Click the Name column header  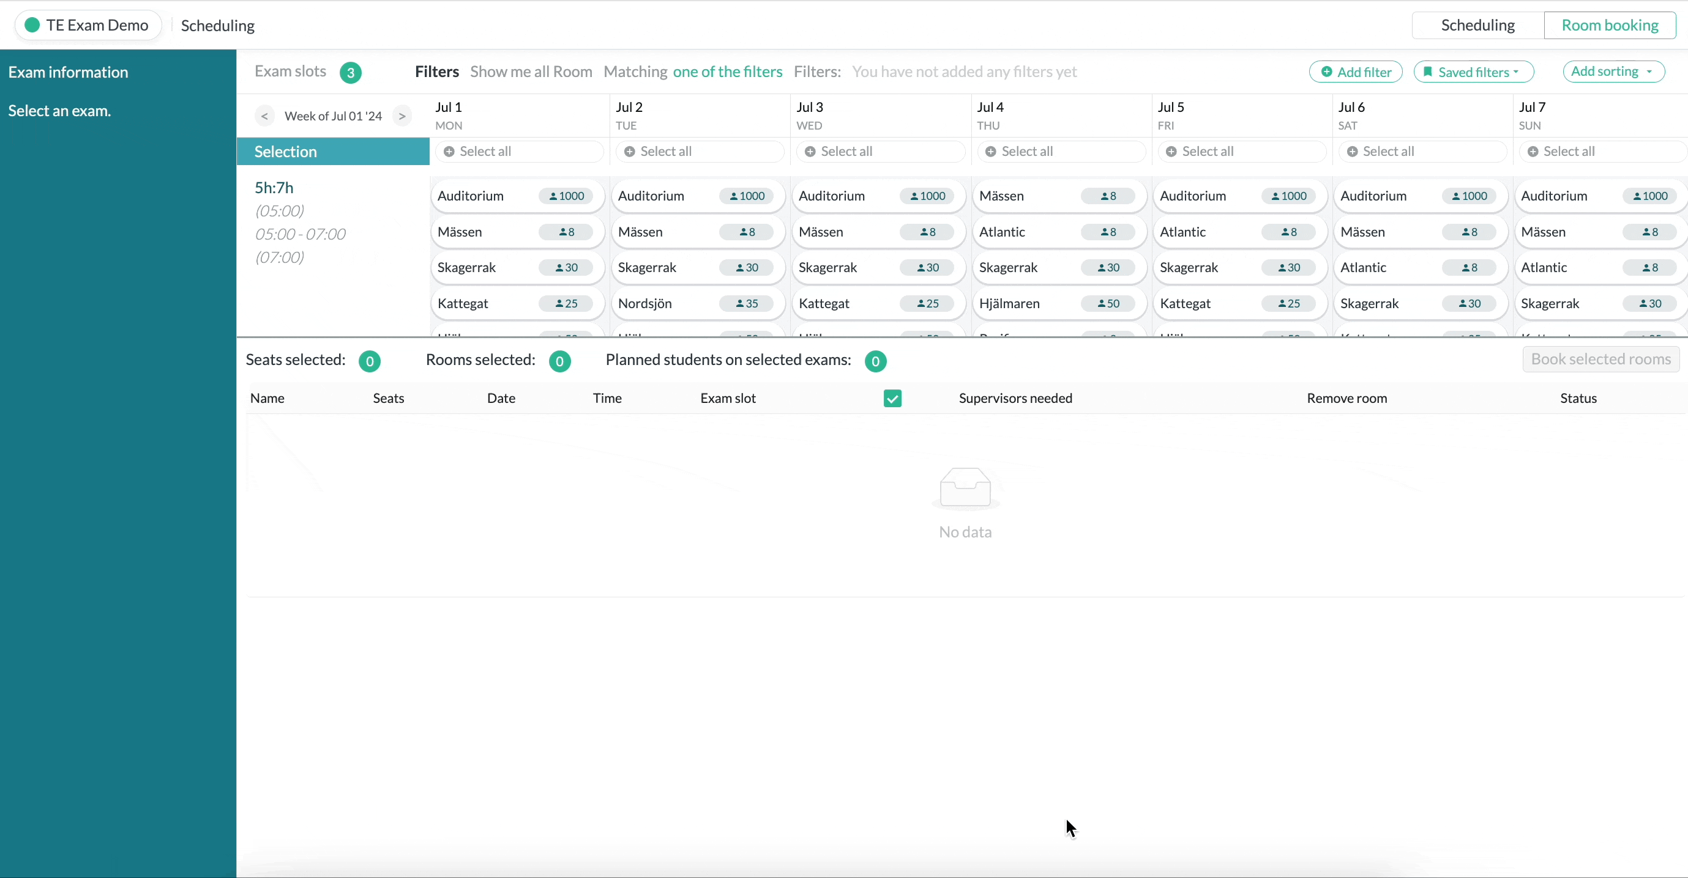267,398
